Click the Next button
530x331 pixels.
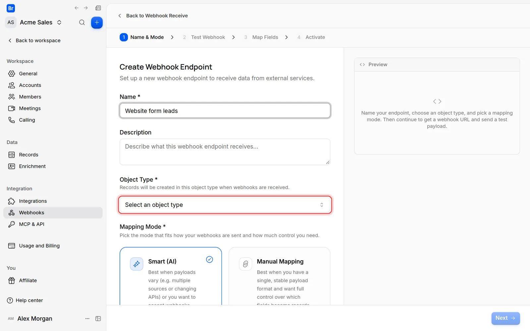click(505, 318)
